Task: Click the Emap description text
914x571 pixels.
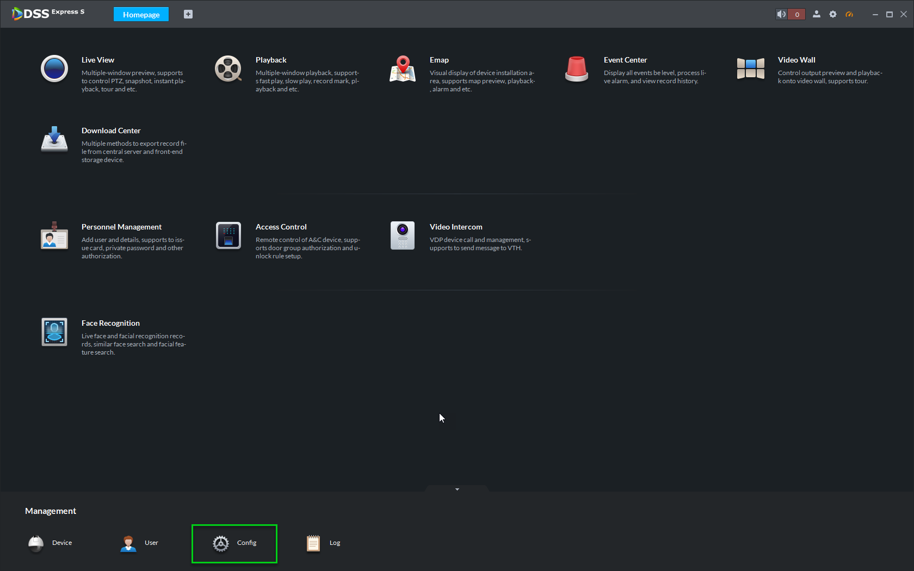Action: [483, 81]
